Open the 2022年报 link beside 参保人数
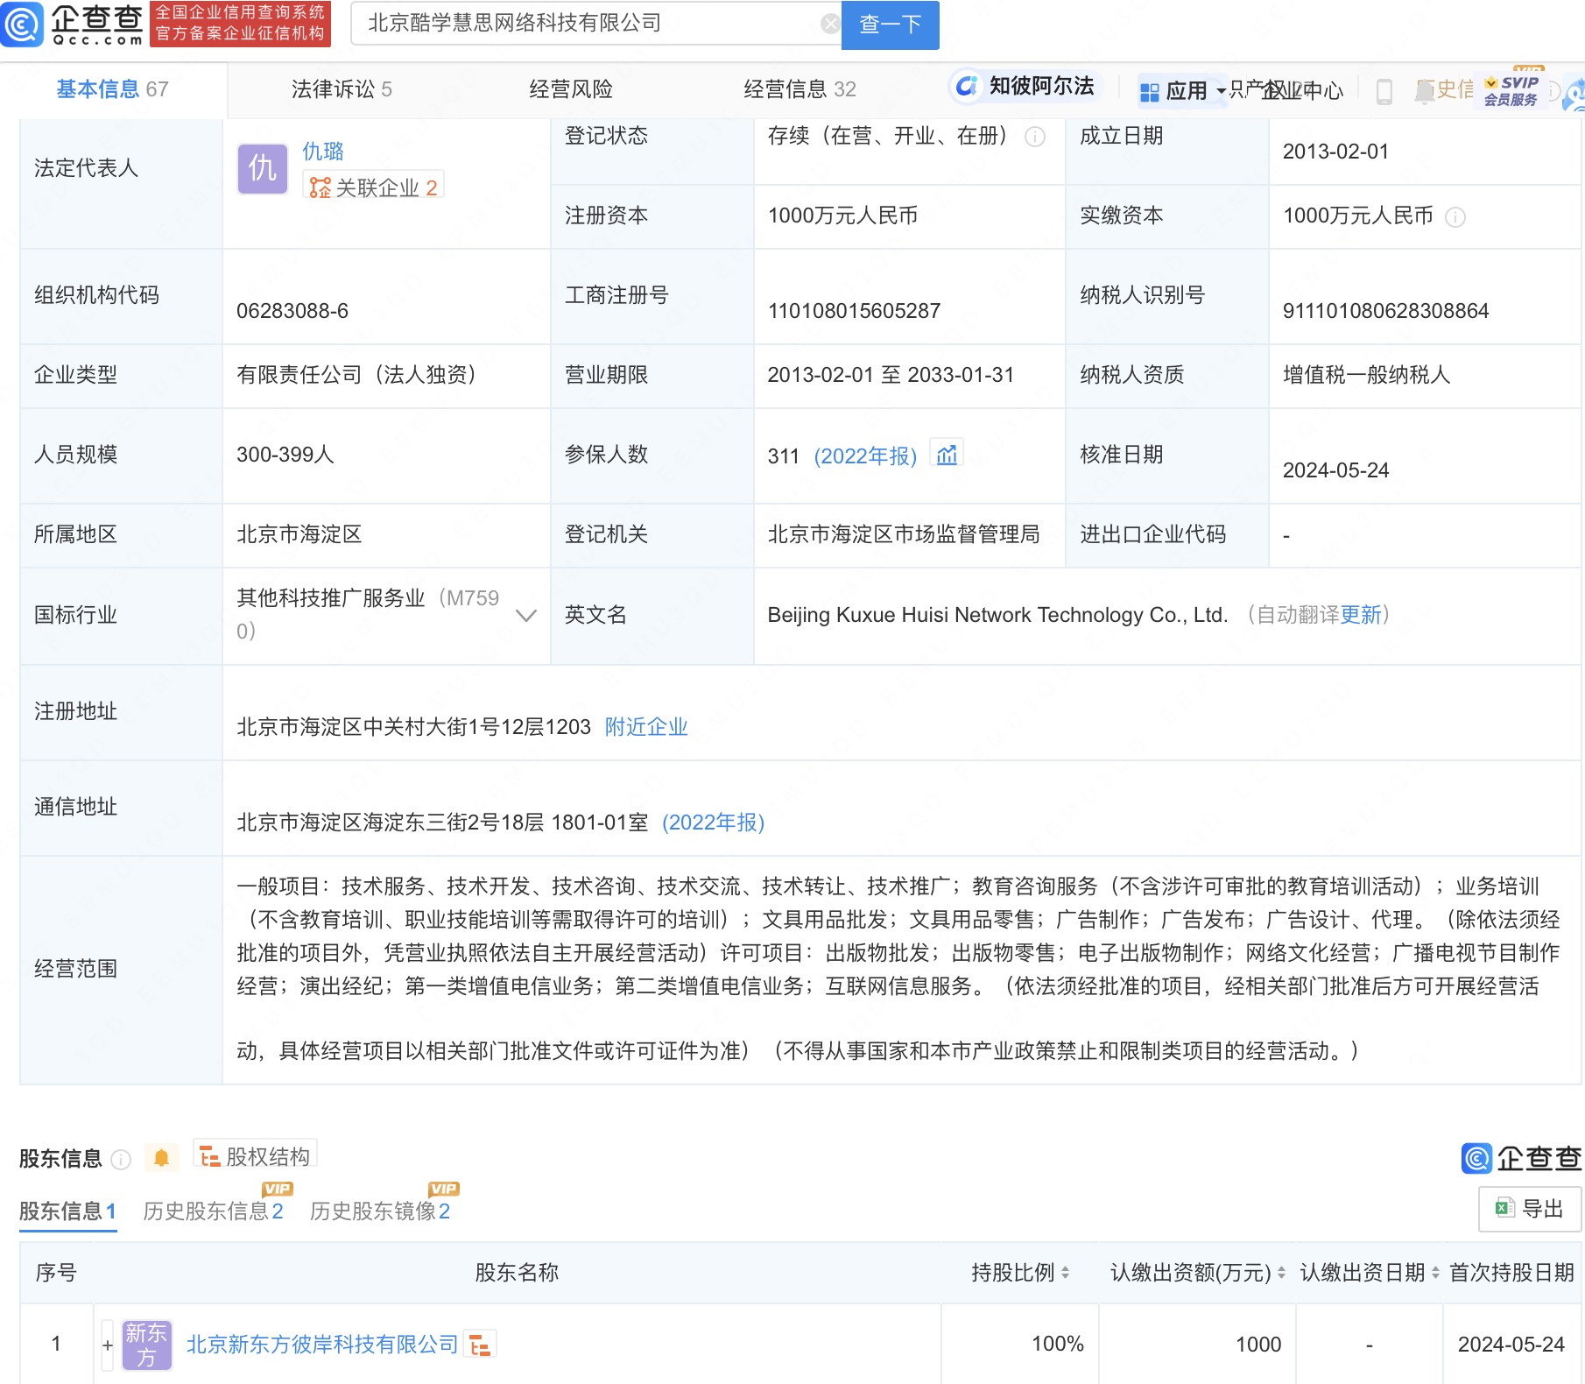The height and width of the screenshot is (1384, 1585). point(865,456)
